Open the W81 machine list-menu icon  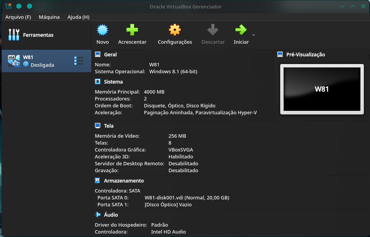click(x=79, y=61)
